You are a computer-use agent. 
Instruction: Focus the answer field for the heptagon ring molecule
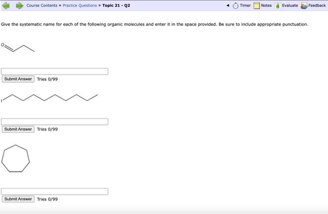coord(55,191)
